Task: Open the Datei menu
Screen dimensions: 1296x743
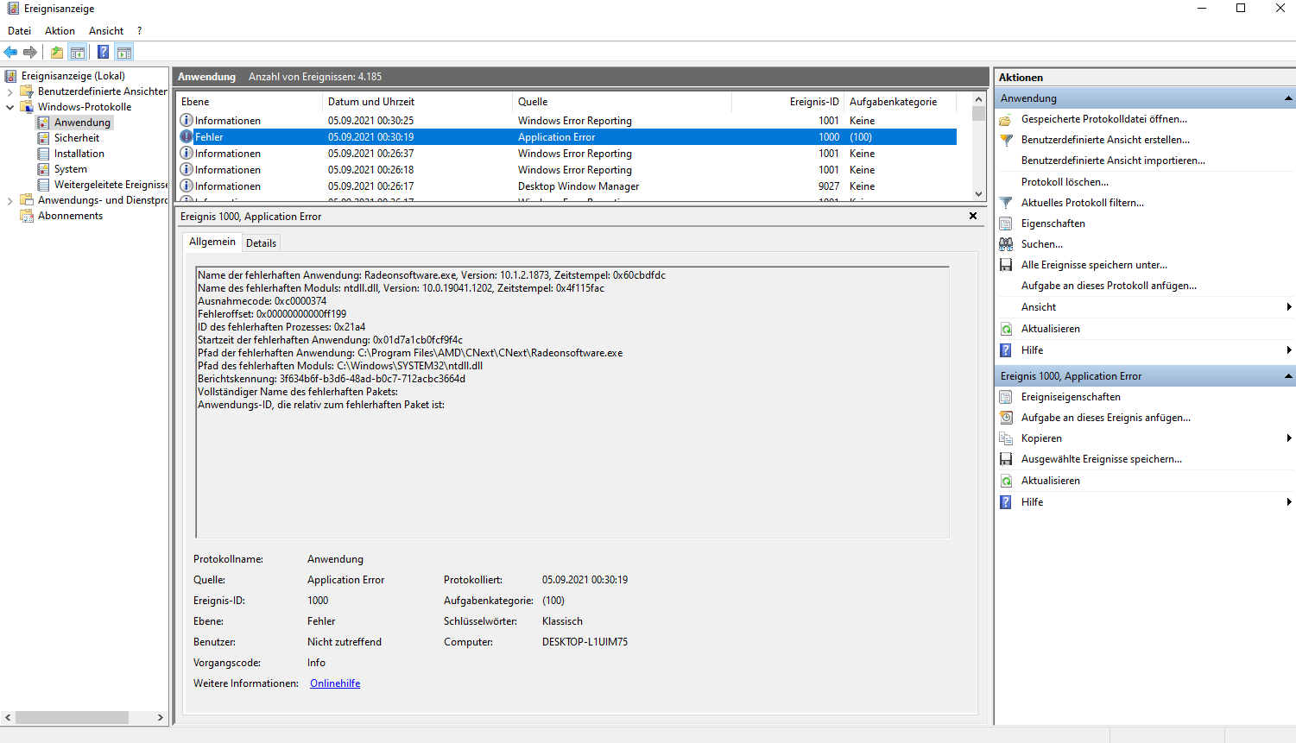Action: 19,30
